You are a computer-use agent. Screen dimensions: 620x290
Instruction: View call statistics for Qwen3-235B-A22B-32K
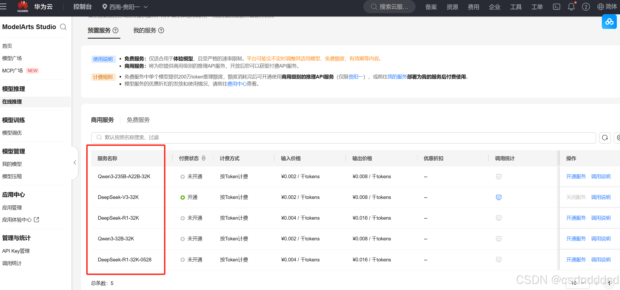(x=499, y=177)
